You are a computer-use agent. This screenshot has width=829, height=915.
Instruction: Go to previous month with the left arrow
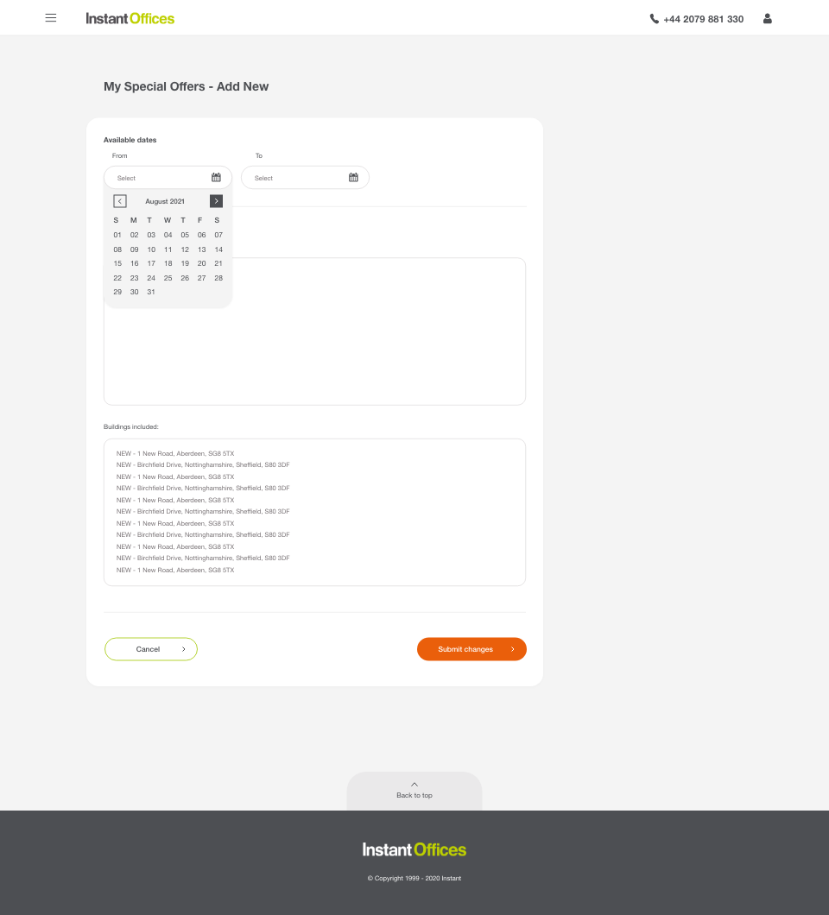coord(120,201)
